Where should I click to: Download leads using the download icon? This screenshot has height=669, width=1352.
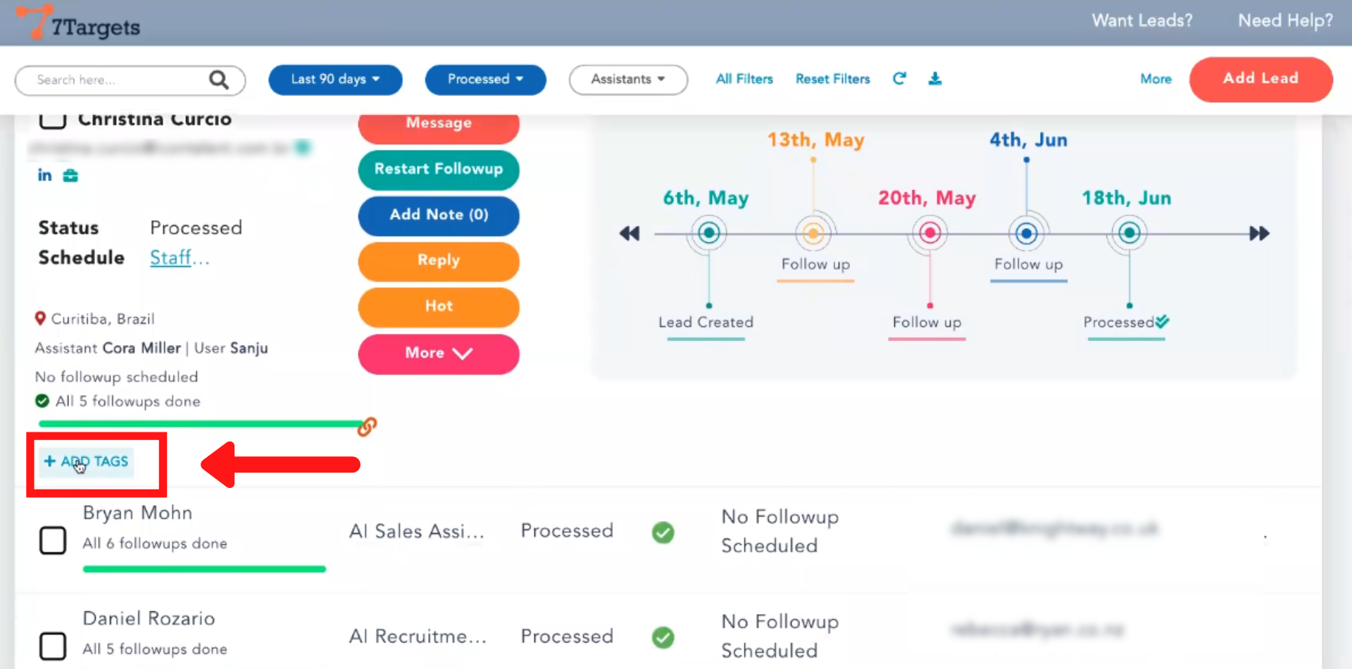coord(935,78)
